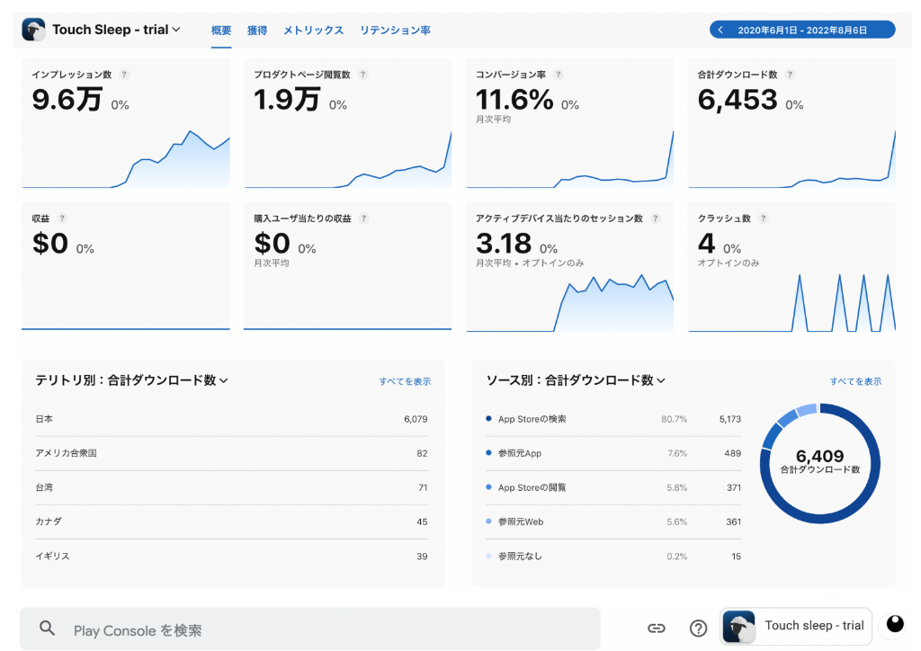Switch to the 概要 tab
The height and width of the screenshot is (651, 921).
coord(221,30)
